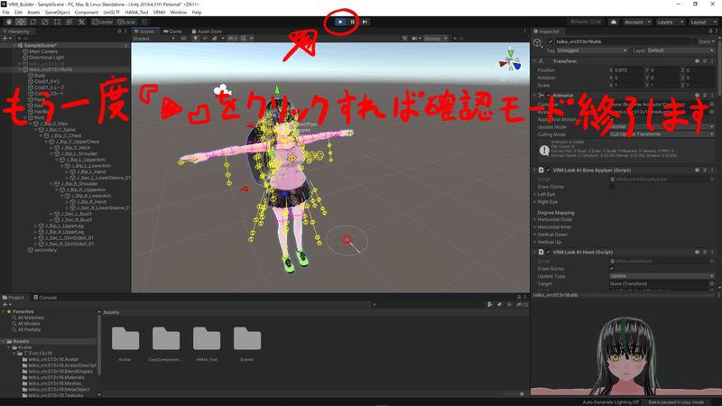Collapse the teiko_vrc013v16uhb hierarchy object
Screen dimensions: 722x406
pyautogui.click(x=20, y=69)
